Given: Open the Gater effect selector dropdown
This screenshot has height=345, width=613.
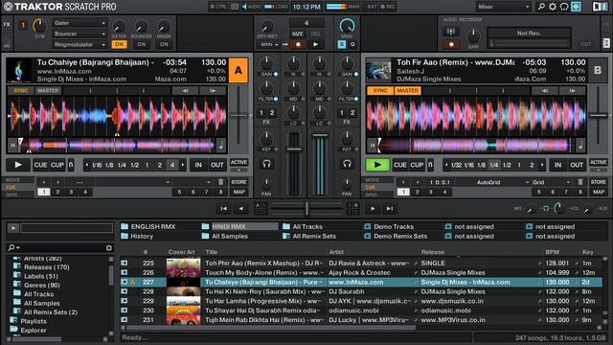Looking at the screenshot, I should (x=79, y=23).
